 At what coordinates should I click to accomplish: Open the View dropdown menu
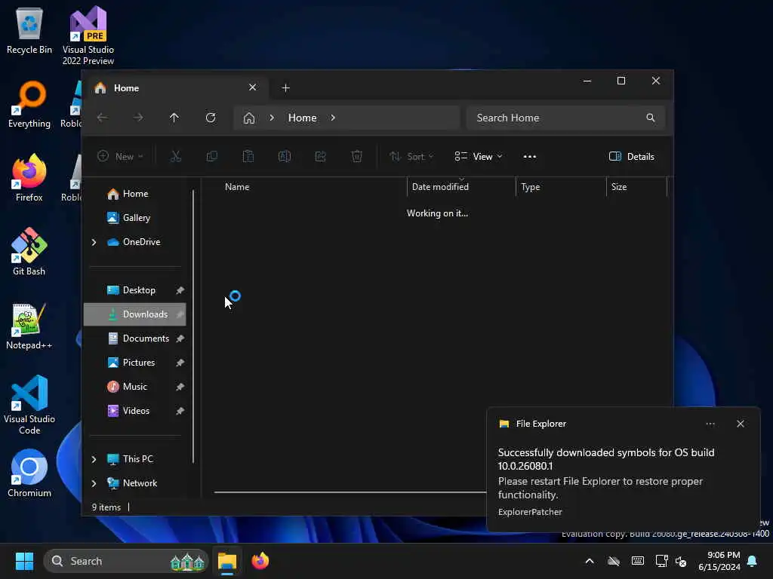pyautogui.click(x=478, y=157)
